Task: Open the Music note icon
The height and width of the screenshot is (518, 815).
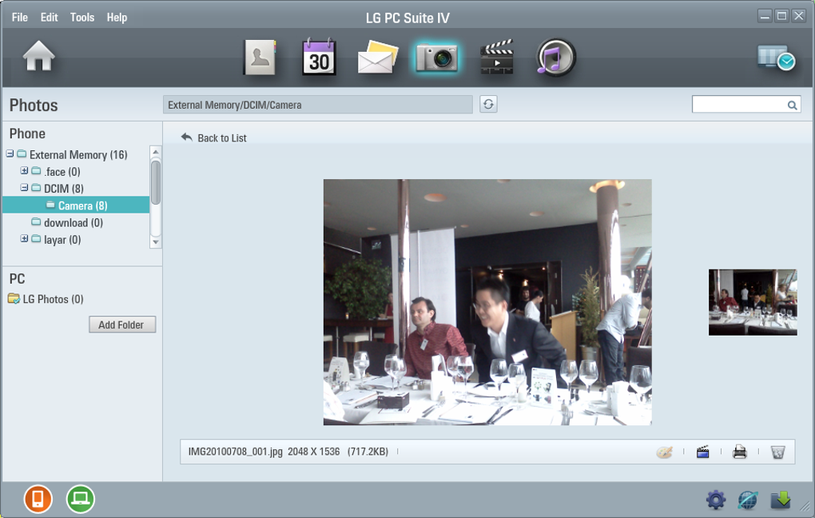Action: click(555, 58)
